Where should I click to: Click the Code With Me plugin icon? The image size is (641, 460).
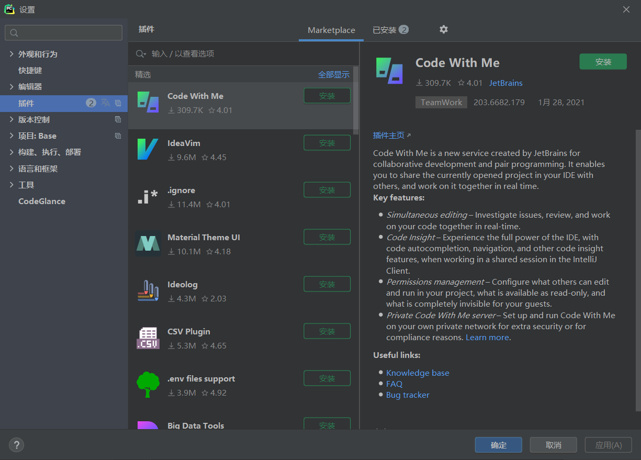point(148,101)
